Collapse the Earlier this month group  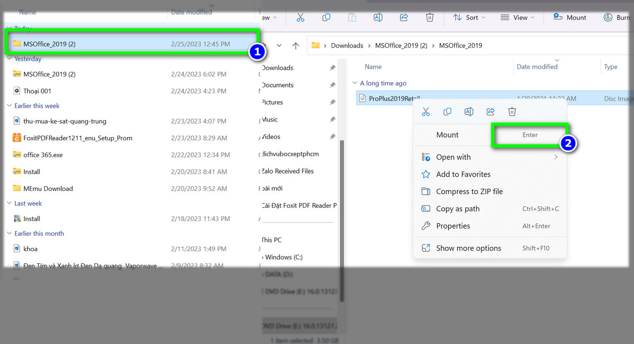point(9,234)
